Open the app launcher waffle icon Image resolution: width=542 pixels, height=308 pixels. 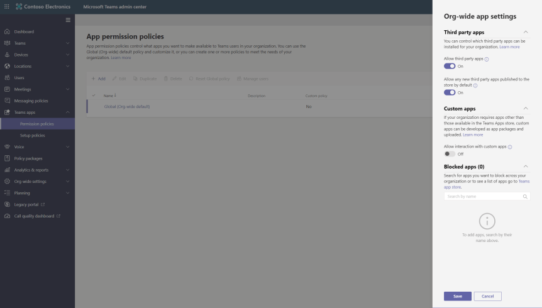[x=7, y=6]
